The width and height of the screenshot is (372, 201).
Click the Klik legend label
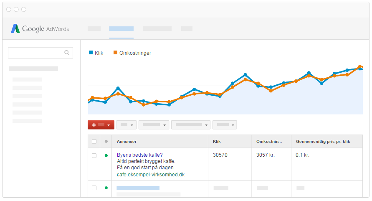pyautogui.click(x=99, y=53)
